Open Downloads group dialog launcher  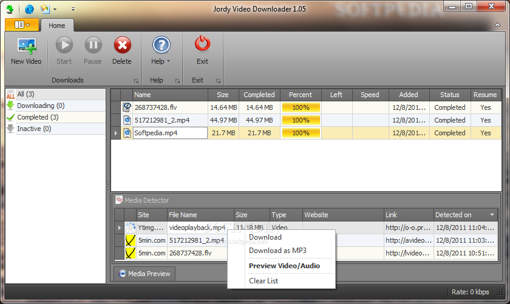coord(136,81)
